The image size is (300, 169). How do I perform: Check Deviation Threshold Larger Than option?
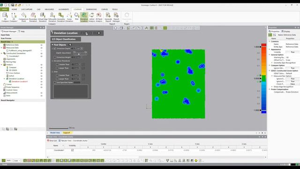(57, 68)
